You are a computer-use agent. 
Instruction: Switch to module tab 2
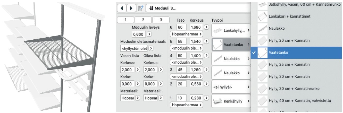point(143,20)
